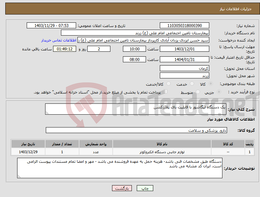
Task: Click the بازگشت (back) button
Action: point(122,188)
